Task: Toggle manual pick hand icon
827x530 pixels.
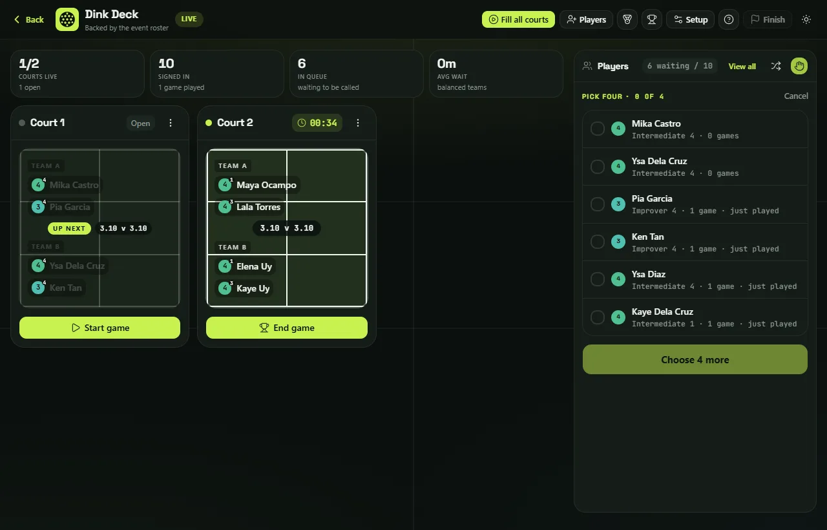Action: 799,66
